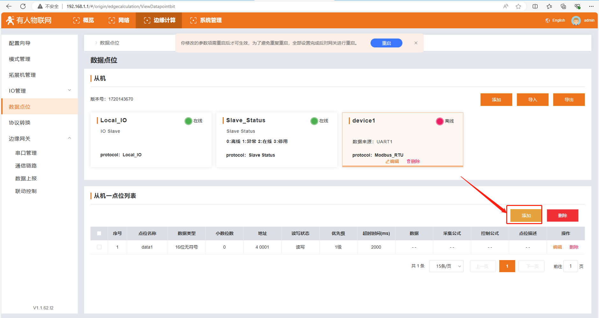Image resolution: width=599 pixels, height=318 pixels.
Task: Click the globe icon beside English
Action: (x=547, y=20)
